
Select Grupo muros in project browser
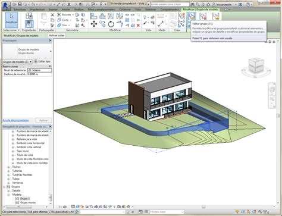point(28,202)
